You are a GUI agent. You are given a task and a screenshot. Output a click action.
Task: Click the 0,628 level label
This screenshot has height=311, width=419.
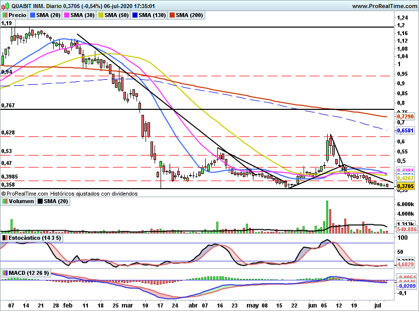coord(8,133)
